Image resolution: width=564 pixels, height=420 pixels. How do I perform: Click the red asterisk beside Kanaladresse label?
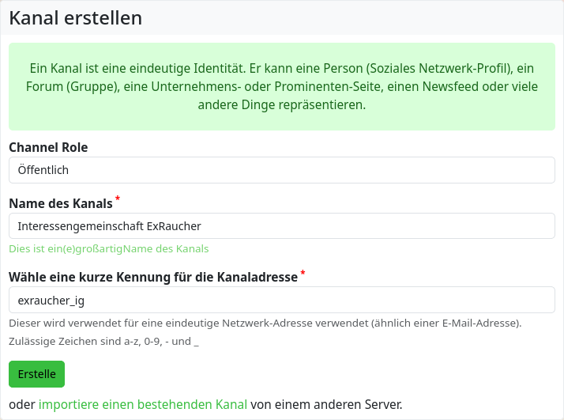(x=303, y=273)
